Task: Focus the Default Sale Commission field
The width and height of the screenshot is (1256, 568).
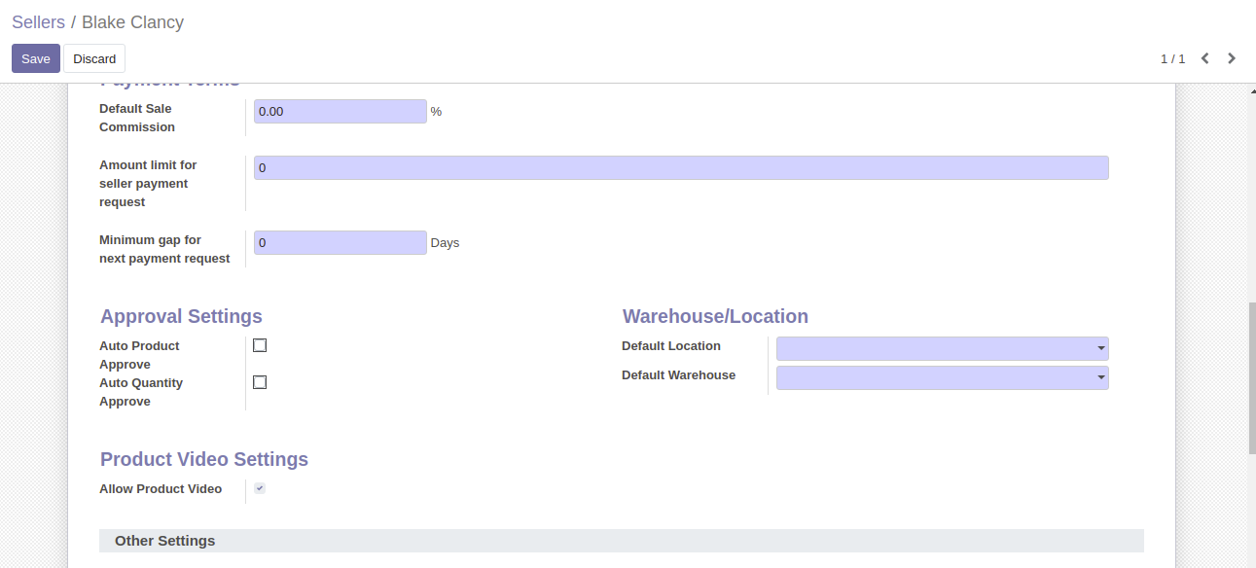Action: pyautogui.click(x=340, y=112)
